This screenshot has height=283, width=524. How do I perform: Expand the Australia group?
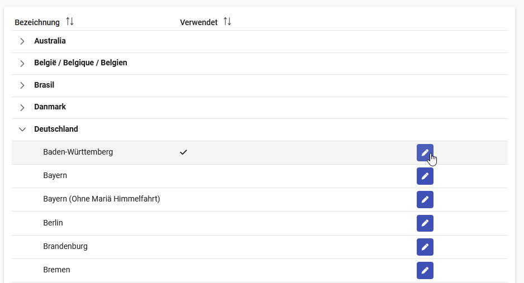[x=22, y=41]
